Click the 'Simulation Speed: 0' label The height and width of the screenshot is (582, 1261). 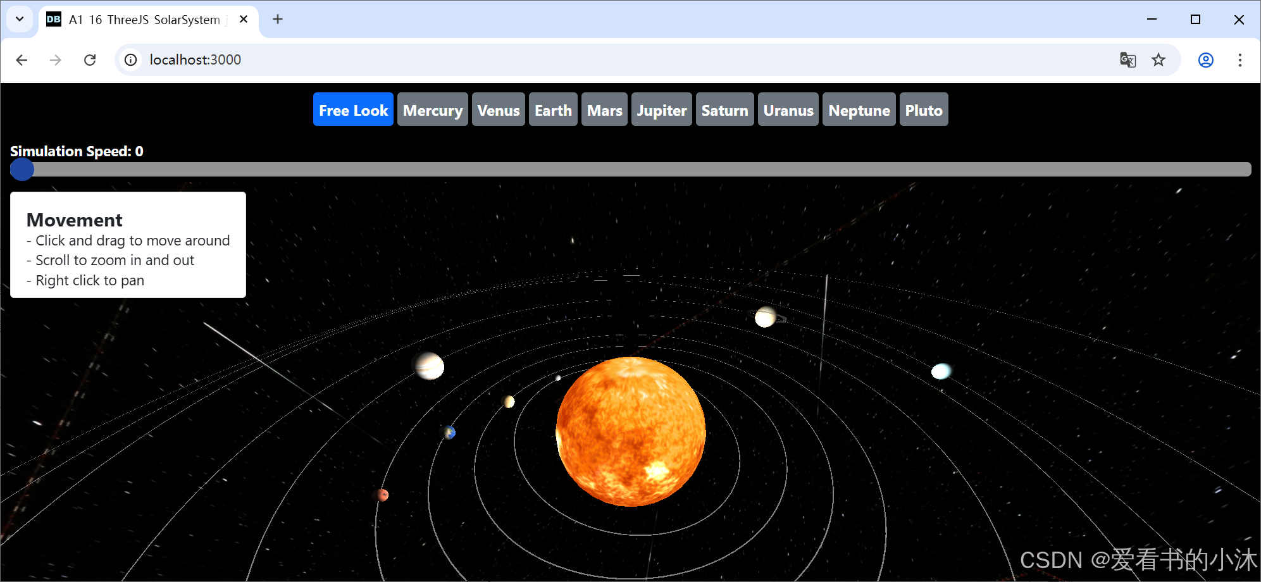(x=77, y=151)
